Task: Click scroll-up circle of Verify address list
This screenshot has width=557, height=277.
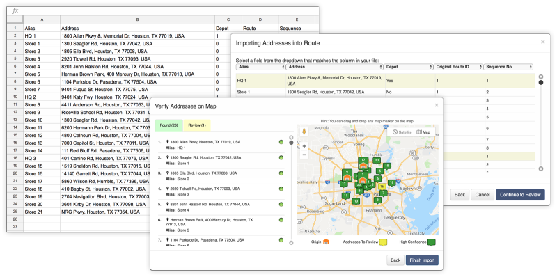Action: pos(291,137)
